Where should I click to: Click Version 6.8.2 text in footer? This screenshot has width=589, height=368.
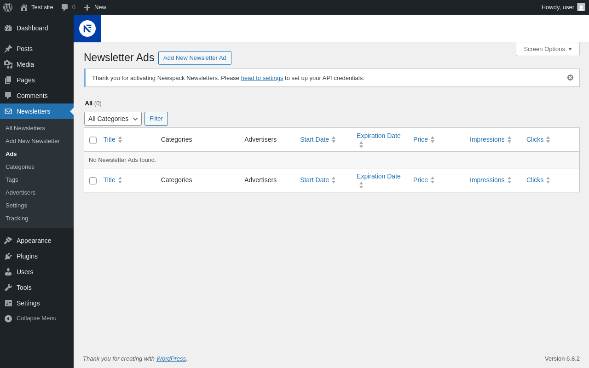click(x=562, y=358)
